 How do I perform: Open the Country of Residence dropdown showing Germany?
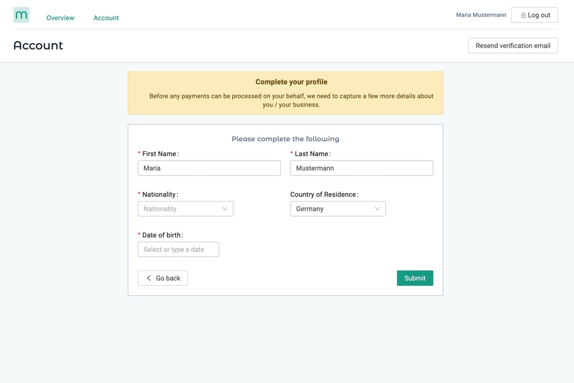338,208
